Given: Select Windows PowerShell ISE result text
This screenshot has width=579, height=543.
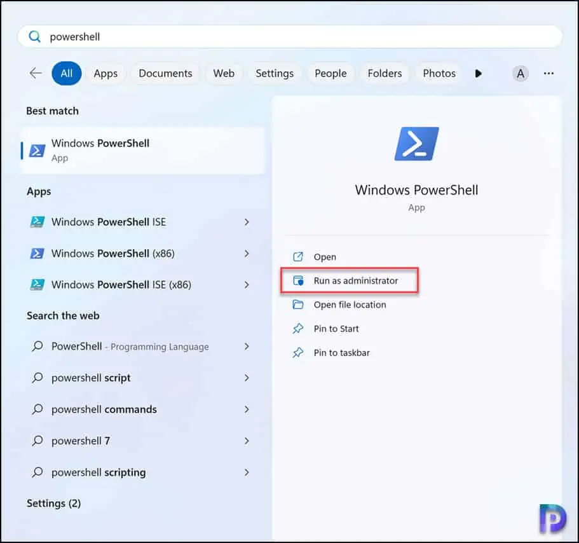Looking at the screenshot, I should tap(109, 222).
